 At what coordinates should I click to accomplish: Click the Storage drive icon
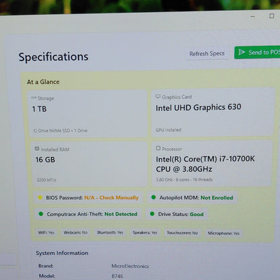(x=34, y=98)
